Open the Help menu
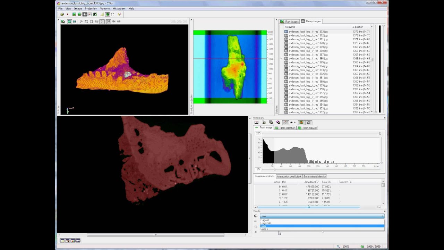The height and width of the screenshot is (250, 444). pyautogui.click(x=131, y=8)
